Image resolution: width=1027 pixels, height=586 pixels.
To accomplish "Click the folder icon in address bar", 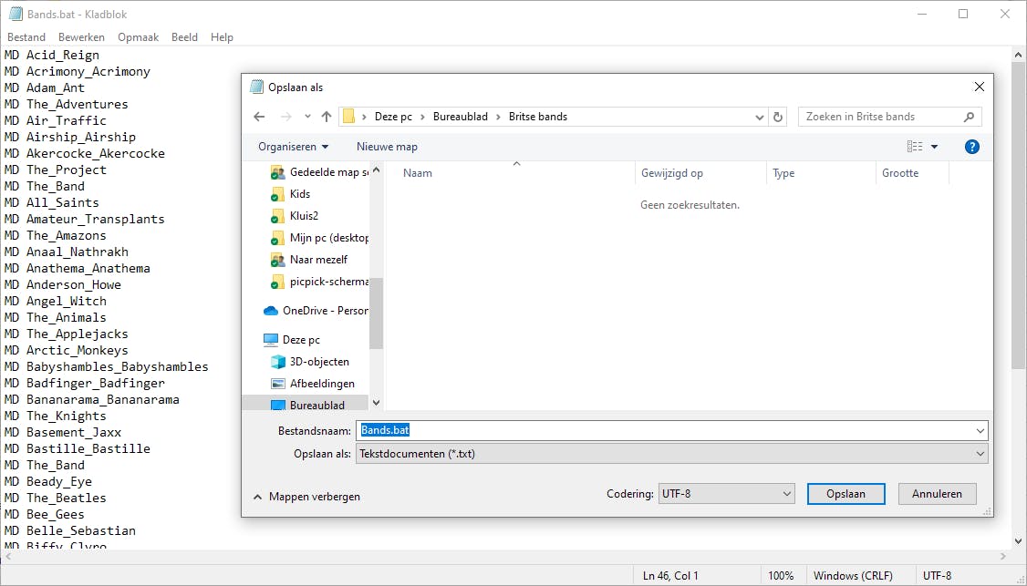I will [349, 117].
